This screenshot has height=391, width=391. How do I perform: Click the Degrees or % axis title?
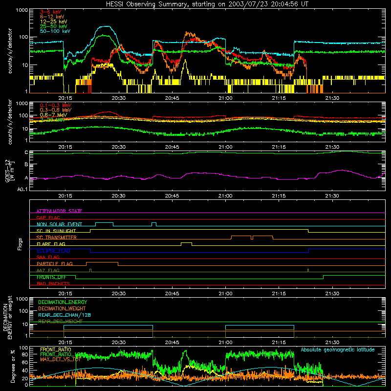tap(13, 367)
